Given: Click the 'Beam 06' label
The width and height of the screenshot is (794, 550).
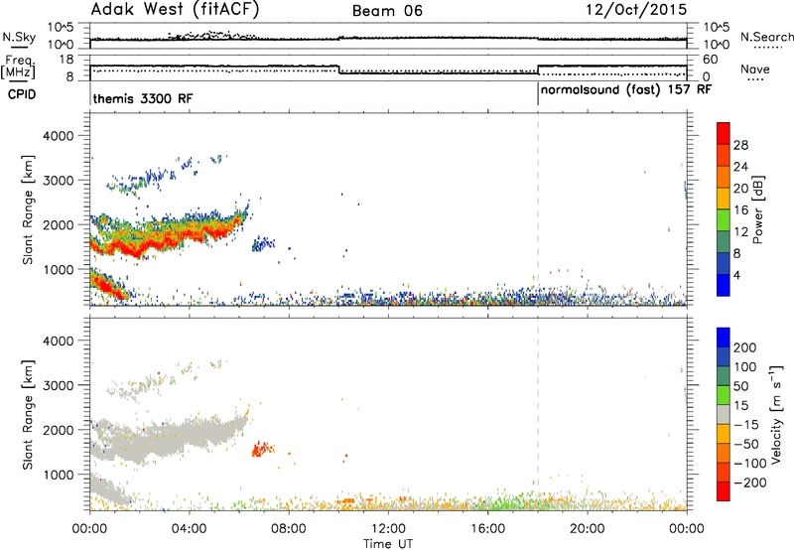Looking at the screenshot, I should pos(387,11).
